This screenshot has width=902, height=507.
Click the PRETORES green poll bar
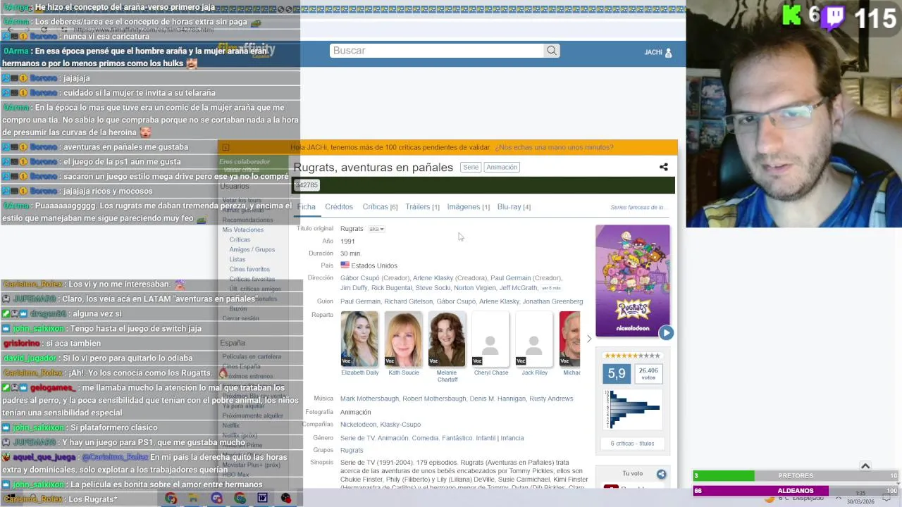tap(795, 476)
